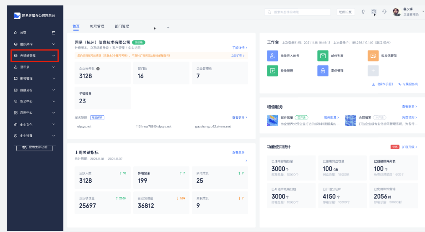The width and height of the screenshot is (425, 232).
Task: Click the search magnifier icon in top bar
Action: tap(269, 12)
